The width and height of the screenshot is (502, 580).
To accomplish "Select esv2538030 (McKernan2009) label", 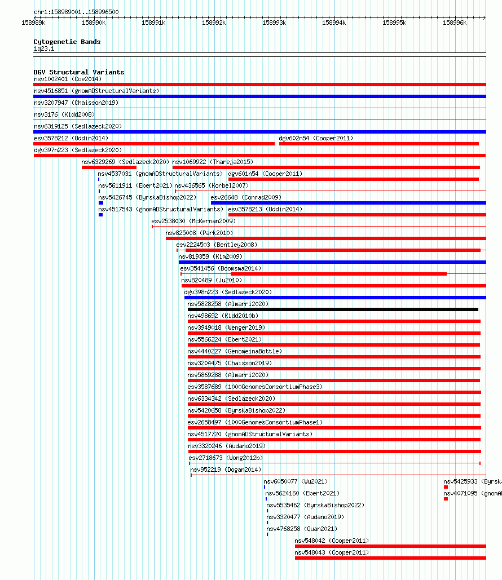I will pos(193,221).
